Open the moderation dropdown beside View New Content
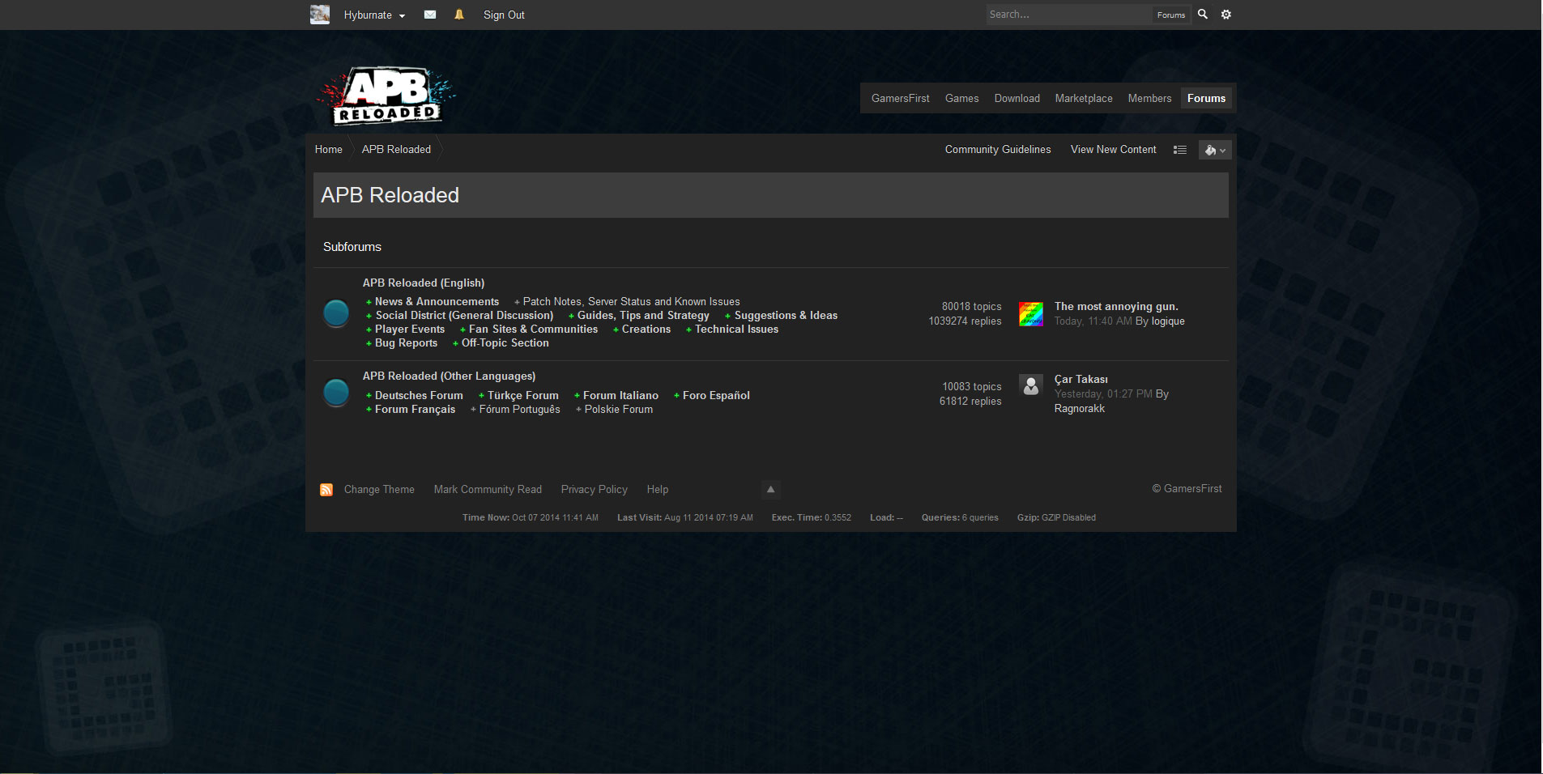Screen dimensions: 1543x774 pos(1214,150)
